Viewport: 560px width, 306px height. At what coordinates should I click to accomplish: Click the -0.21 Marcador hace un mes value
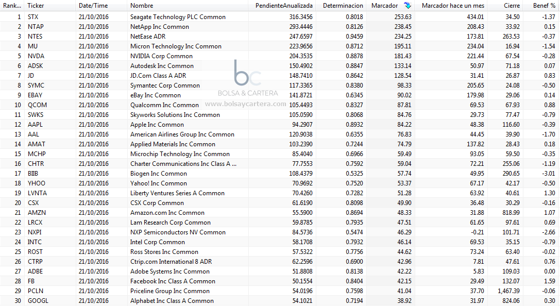pos(478,232)
